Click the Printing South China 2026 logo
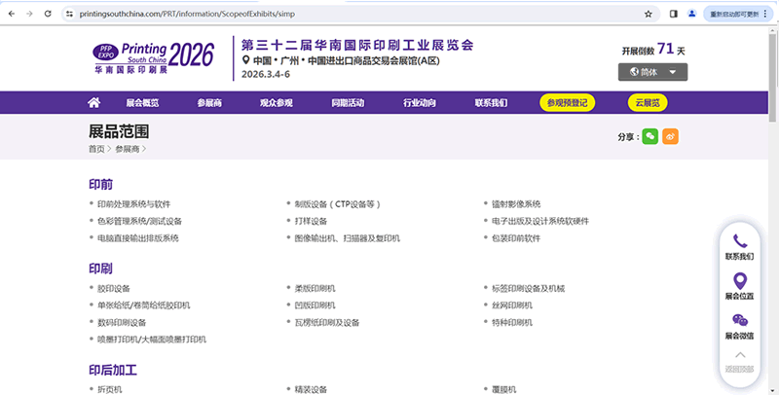Screen dimensions: 779x395 point(152,57)
